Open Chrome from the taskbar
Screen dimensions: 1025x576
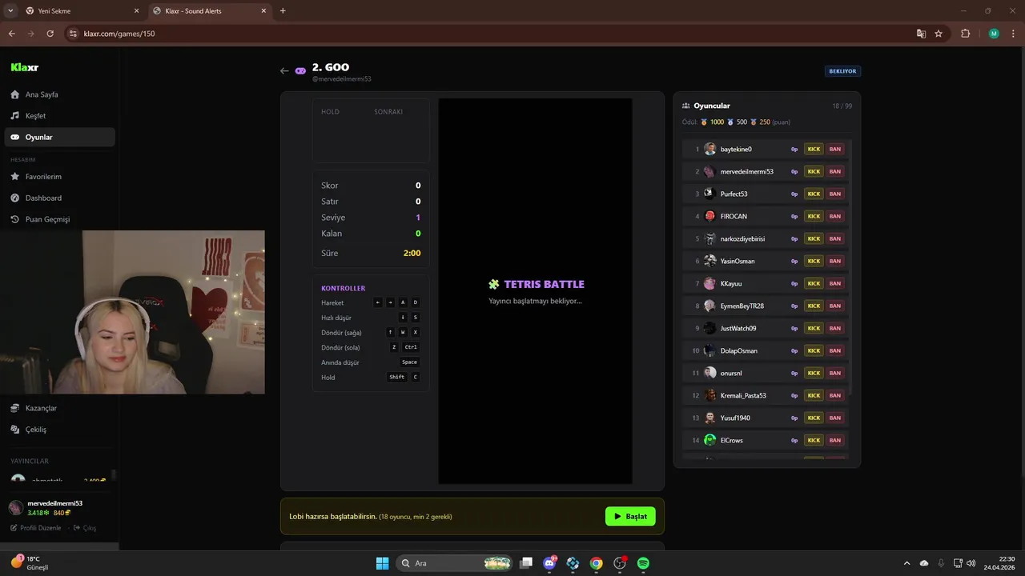[596, 563]
